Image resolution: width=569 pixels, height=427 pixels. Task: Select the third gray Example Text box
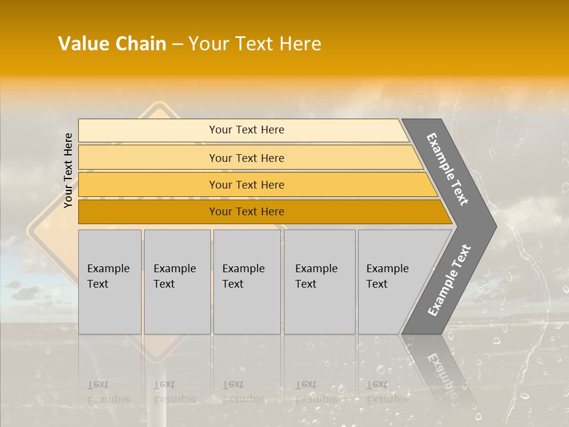point(247,282)
